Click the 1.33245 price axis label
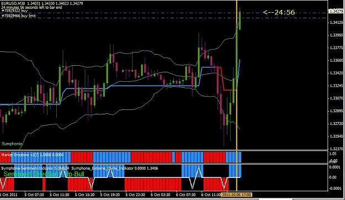The width and height of the screenshot is (345, 200). (x=336, y=86)
